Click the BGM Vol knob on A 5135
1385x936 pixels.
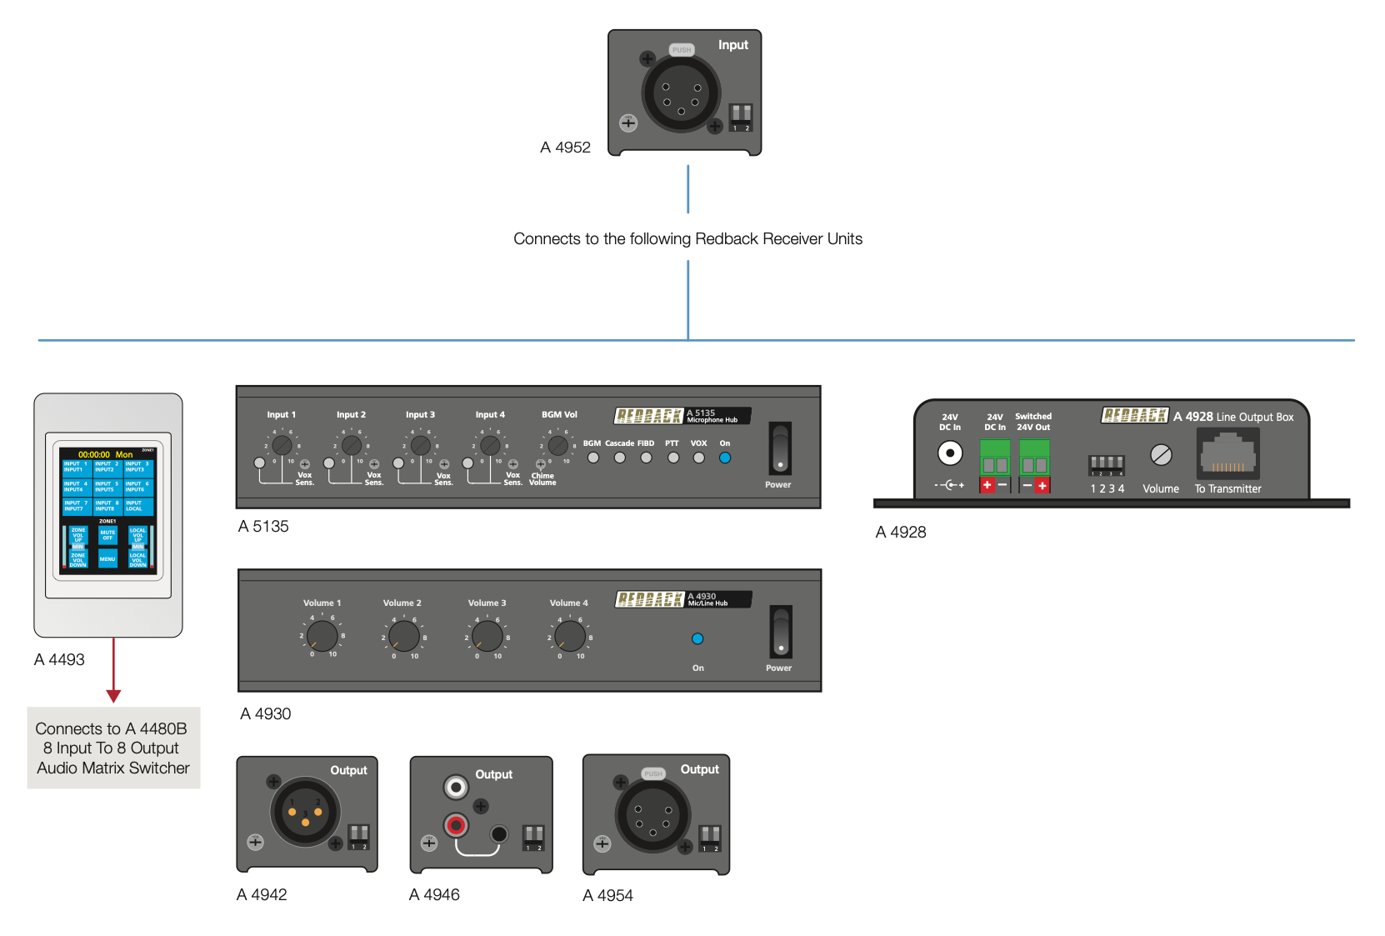click(557, 445)
